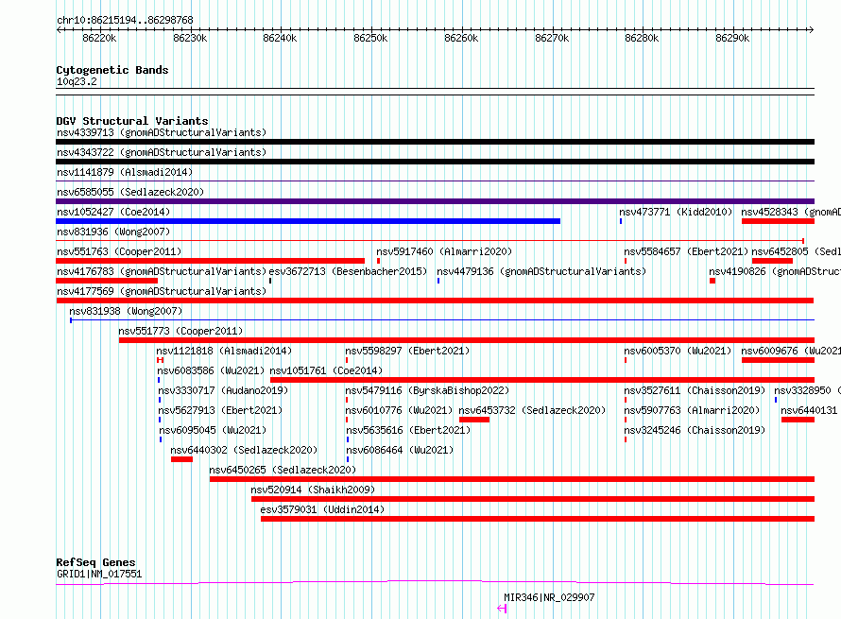Click the nsv6452805 variant label
Image resolution: width=841 pixels, height=619 pixels.
click(796, 251)
